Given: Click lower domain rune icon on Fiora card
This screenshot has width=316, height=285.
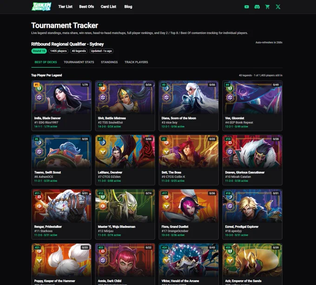Looking at the screenshot, I should (x=166, y=206).
